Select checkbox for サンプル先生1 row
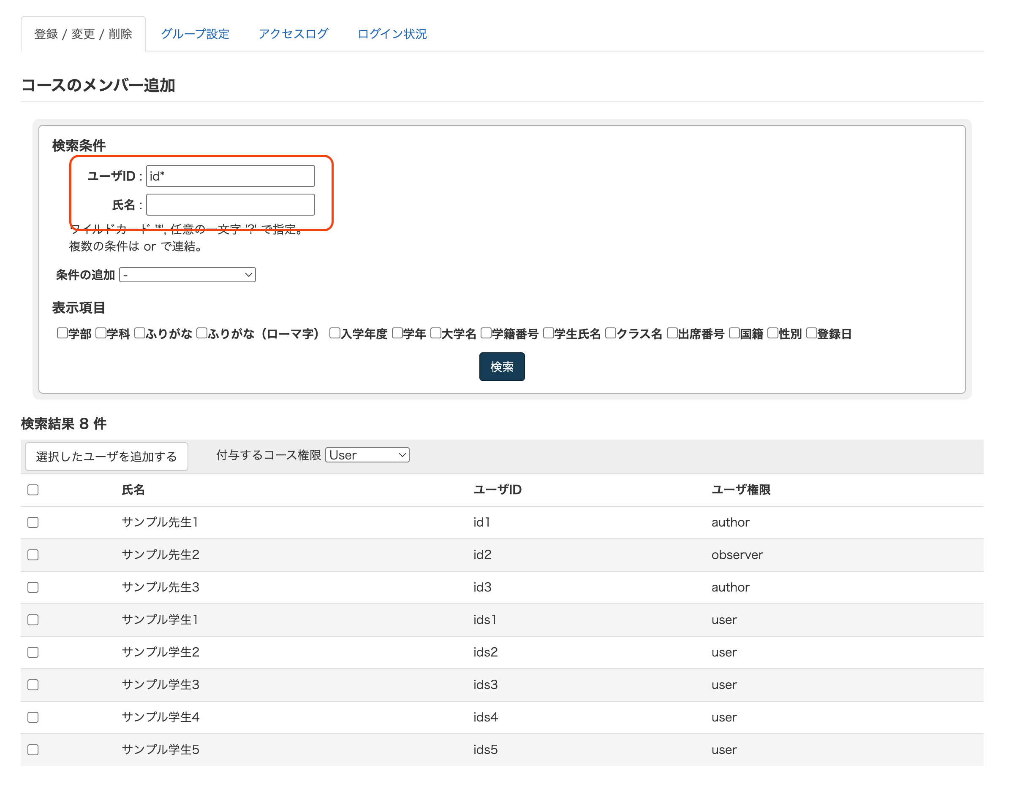The width and height of the screenshot is (1017, 800). click(x=33, y=522)
